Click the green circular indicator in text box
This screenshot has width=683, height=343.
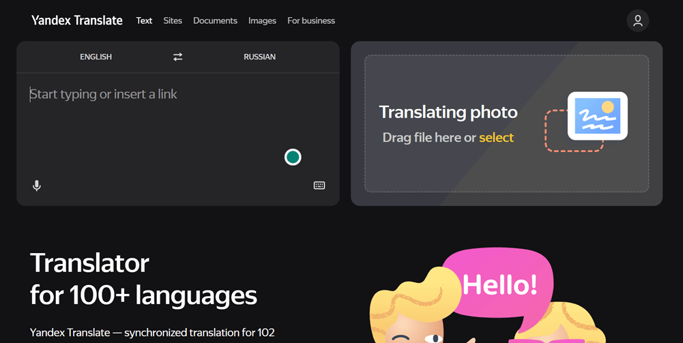point(293,157)
